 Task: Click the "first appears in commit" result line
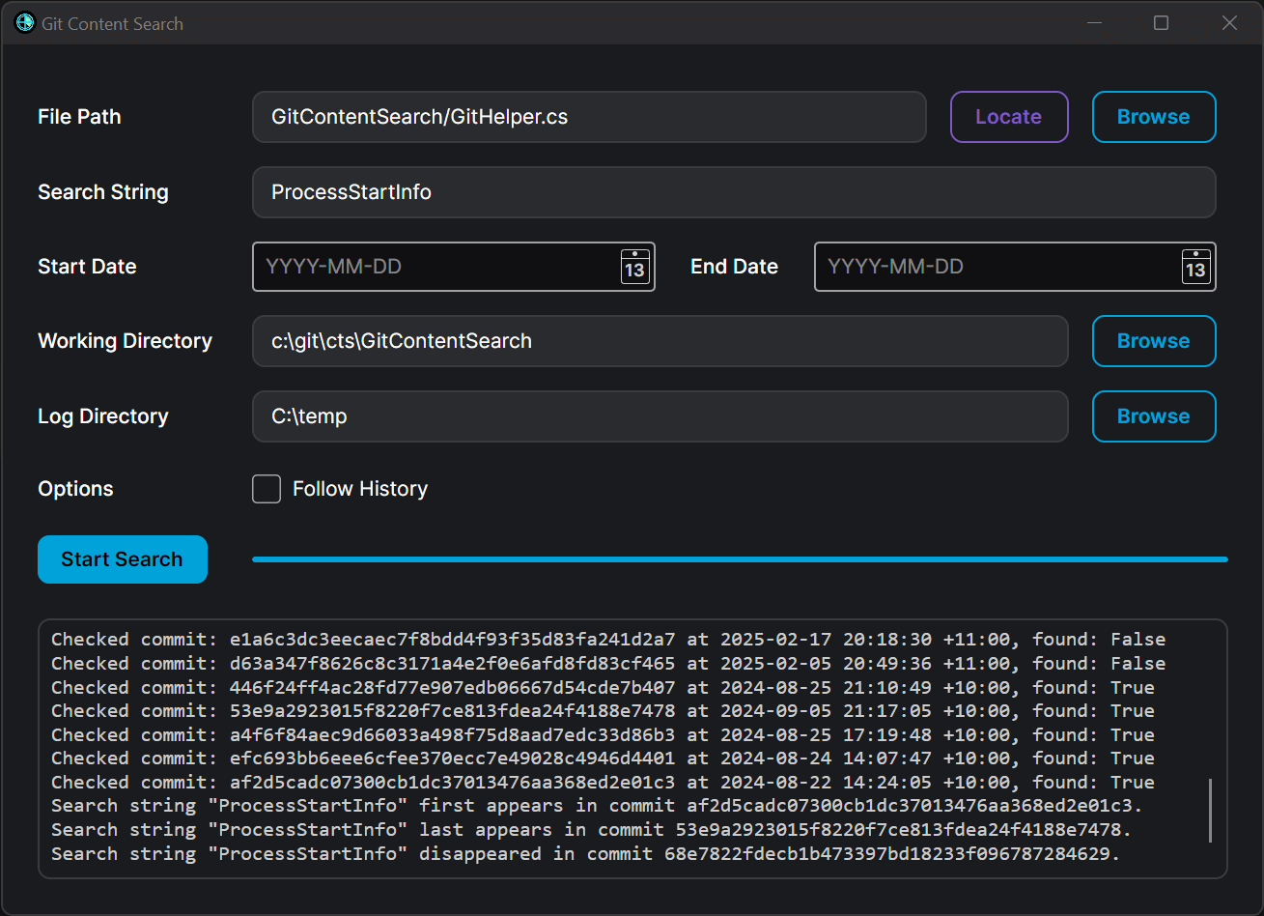click(x=597, y=806)
